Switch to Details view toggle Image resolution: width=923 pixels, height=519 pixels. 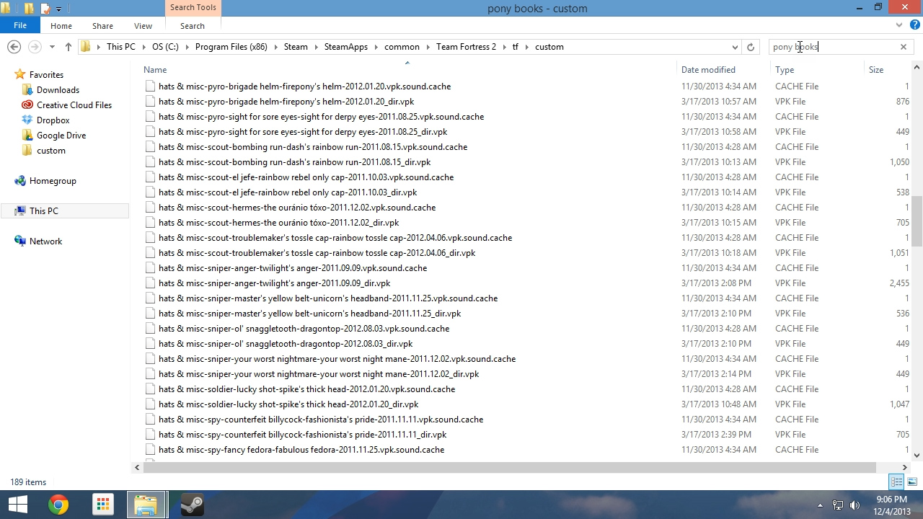pos(897,482)
